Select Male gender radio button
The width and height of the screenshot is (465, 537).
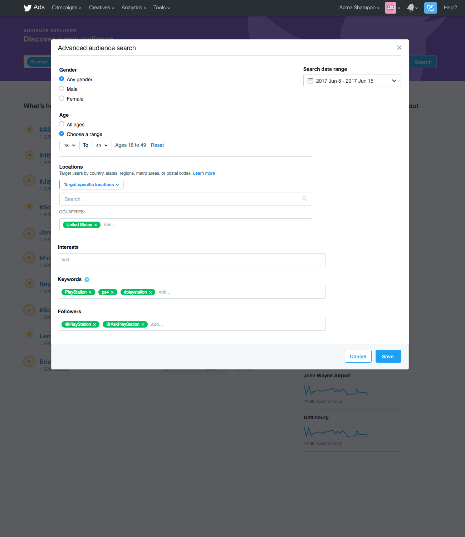(x=62, y=89)
